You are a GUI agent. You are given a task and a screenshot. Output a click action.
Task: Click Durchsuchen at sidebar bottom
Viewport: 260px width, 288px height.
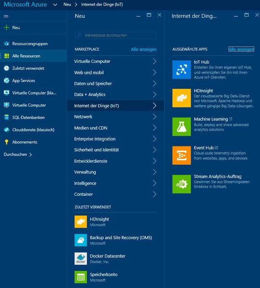tap(18, 155)
